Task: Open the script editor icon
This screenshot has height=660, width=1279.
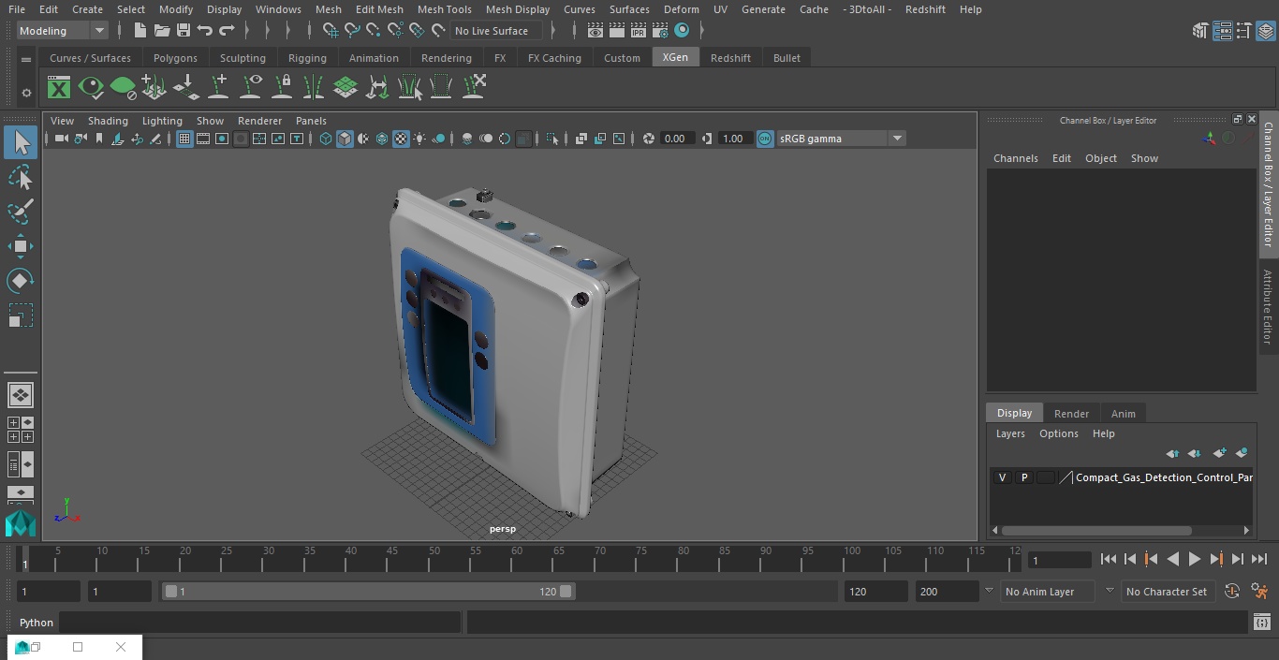Action: [1261, 623]
